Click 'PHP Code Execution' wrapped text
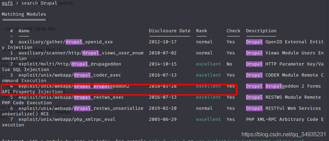This screenshot has width=329, height=141. point(27,103)
